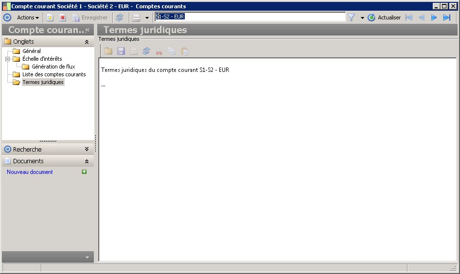This screenshot has width=460, height=274.
Task: Open the print options dropdown arrow
Action: pyautogui.click(x=147, y=18)
